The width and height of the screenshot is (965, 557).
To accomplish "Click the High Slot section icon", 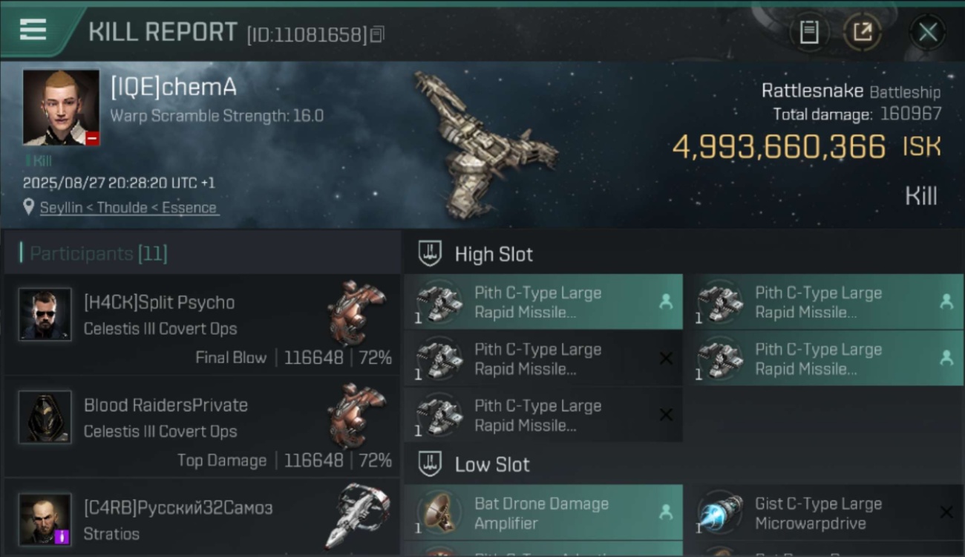I will point(430,253).
